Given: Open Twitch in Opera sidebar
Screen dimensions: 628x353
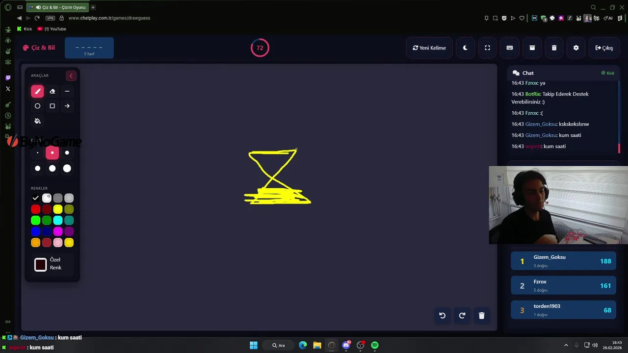Looking at the screenshot, I should [x=8, y=78].
